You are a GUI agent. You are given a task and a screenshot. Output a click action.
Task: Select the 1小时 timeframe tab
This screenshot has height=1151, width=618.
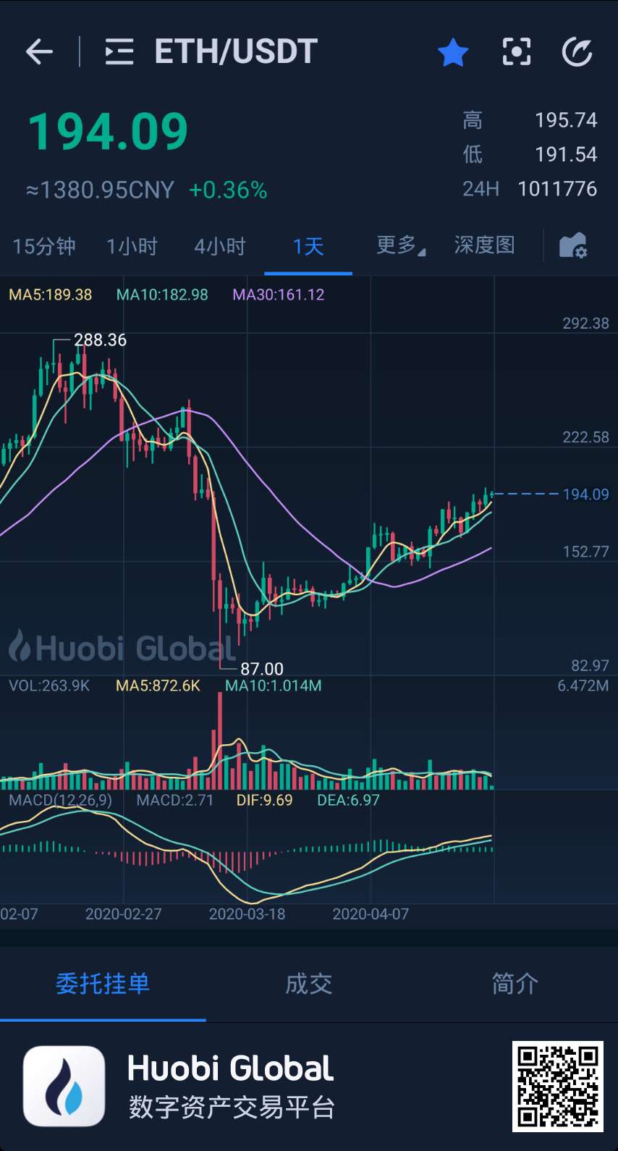pos(132,246)
